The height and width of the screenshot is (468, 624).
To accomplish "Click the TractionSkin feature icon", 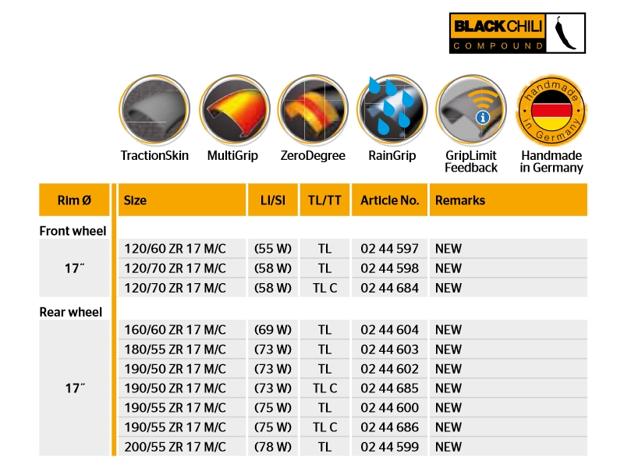I will 154,109.
